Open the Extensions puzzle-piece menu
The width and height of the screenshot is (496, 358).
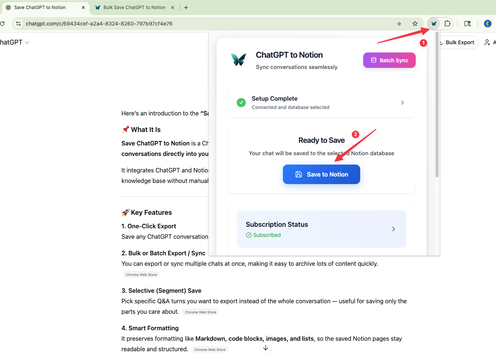(447, 24)
